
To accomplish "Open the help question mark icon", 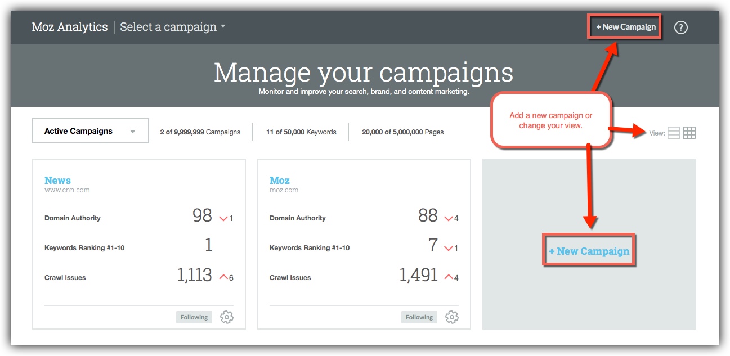I will pos(680,27).
